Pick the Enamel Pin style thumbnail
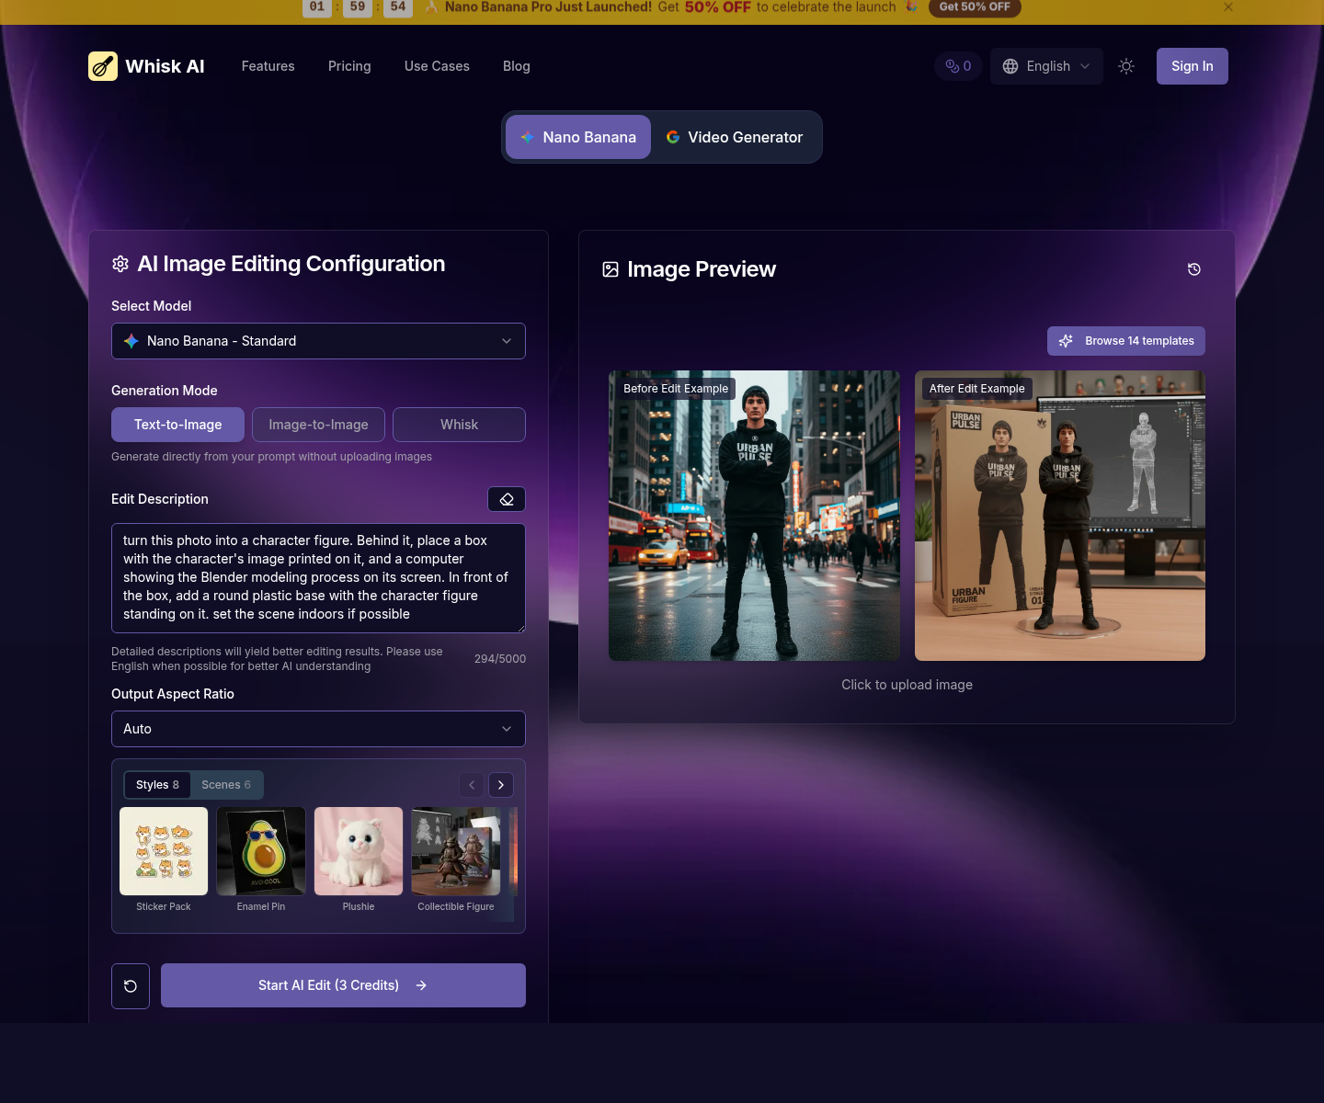This screenshot has width=1324, height=1103. (261, 851)
